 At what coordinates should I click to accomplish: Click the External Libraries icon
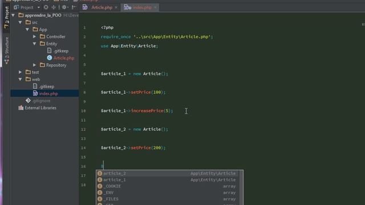pyautogui.click(x=21, y=108)
